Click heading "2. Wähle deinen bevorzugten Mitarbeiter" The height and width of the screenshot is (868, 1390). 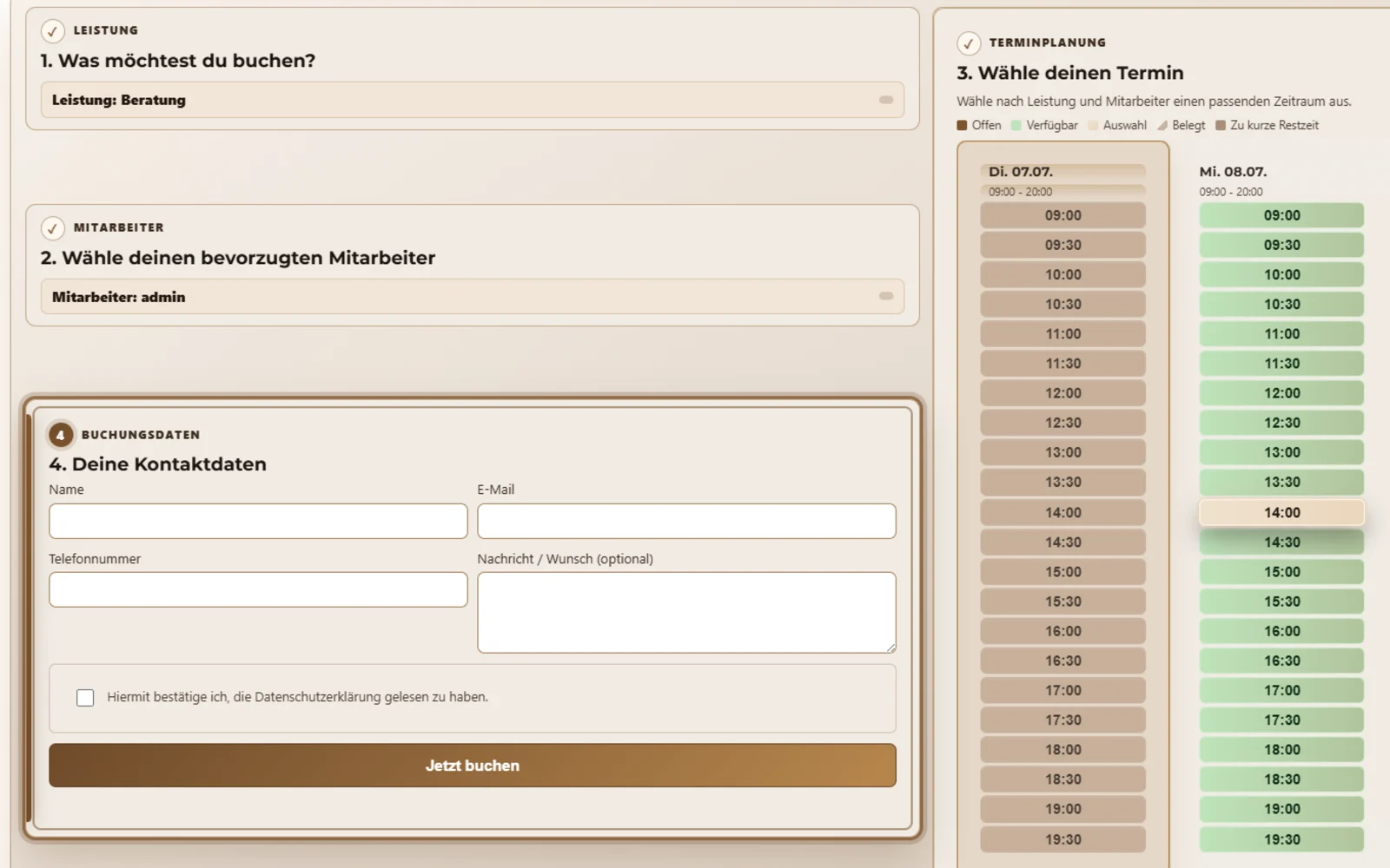tap(238, 258)
